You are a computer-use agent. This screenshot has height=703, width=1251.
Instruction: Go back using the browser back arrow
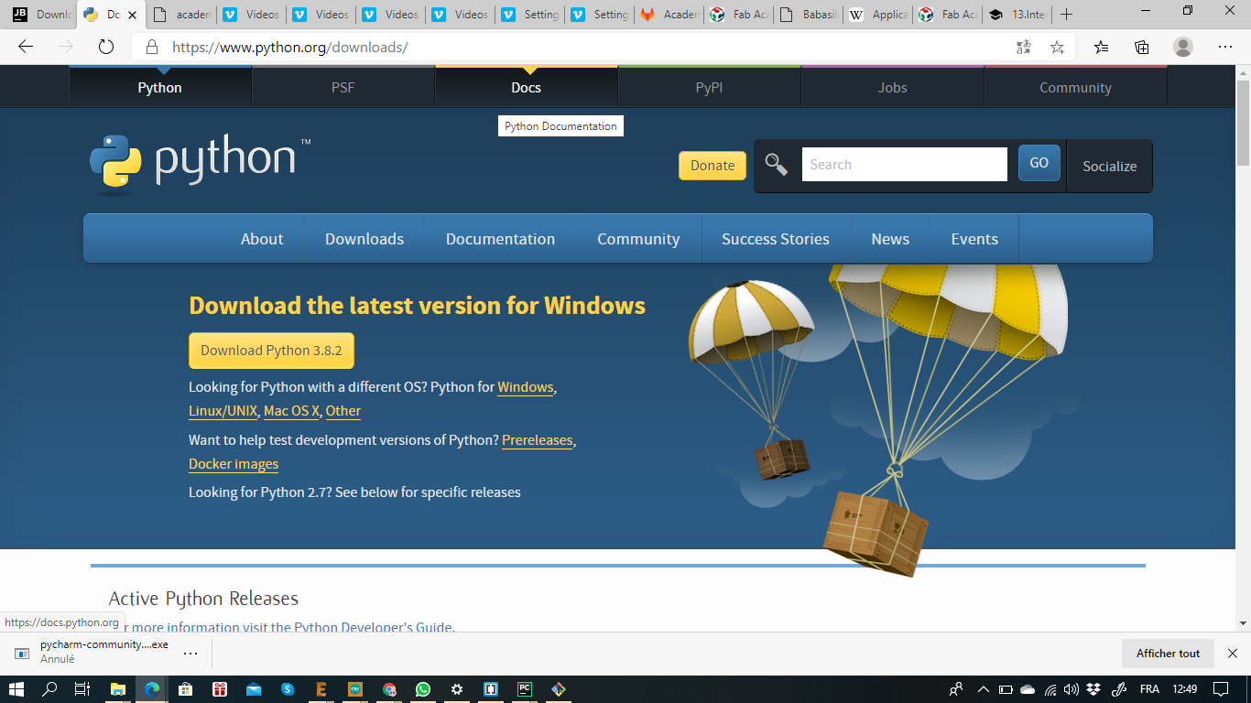(26, 47)
